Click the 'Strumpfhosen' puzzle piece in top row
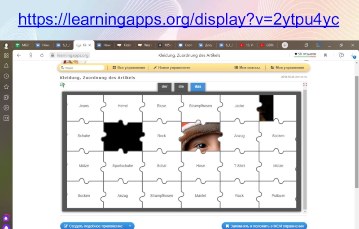Screen dimensions: 359x229 200,106
